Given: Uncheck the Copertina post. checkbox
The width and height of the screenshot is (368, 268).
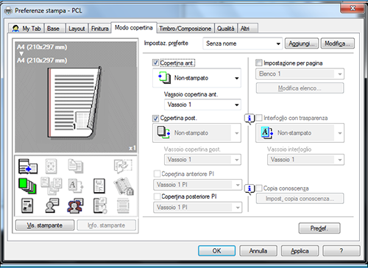Looking at the screenshot, I should coord(155,119).
